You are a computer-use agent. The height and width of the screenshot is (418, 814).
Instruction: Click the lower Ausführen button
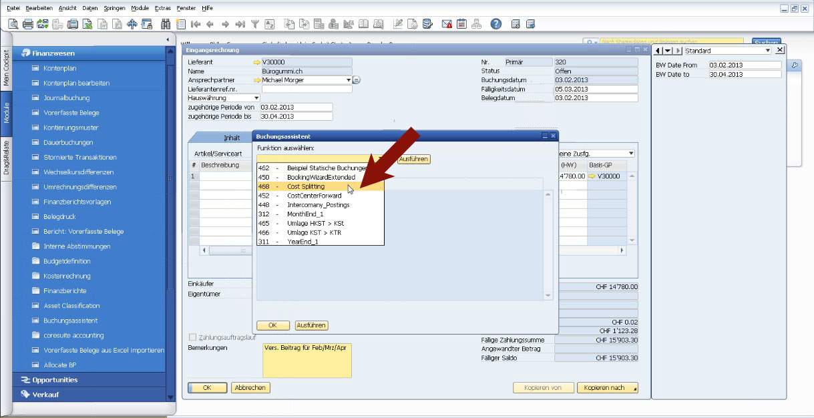coord(311,325)
